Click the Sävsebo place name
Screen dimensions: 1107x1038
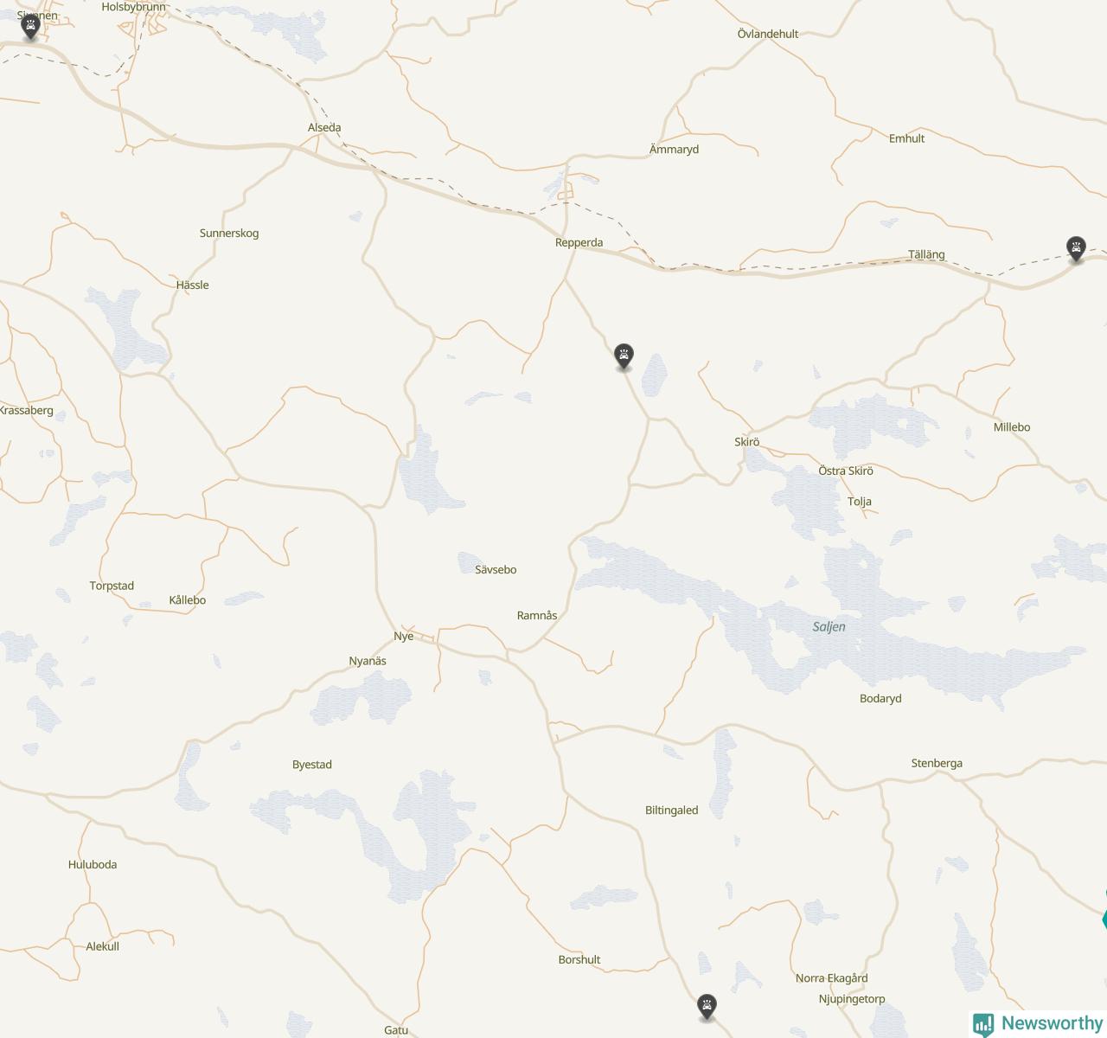point(496,569)
